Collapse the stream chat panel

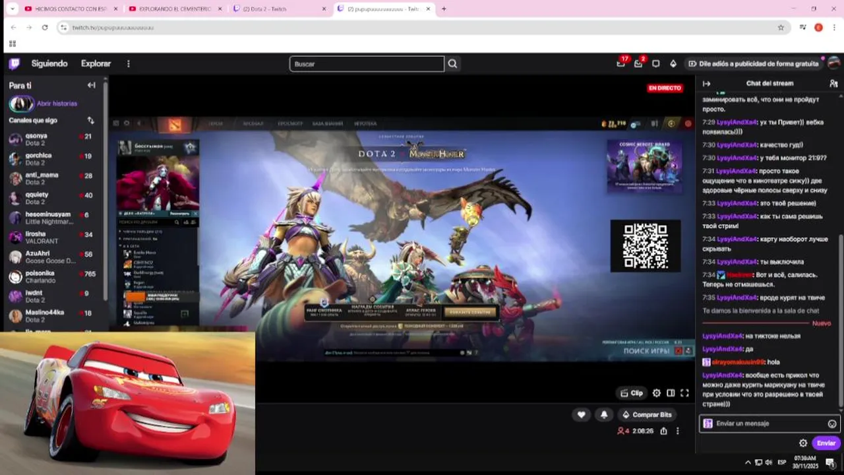click(706, 84)
